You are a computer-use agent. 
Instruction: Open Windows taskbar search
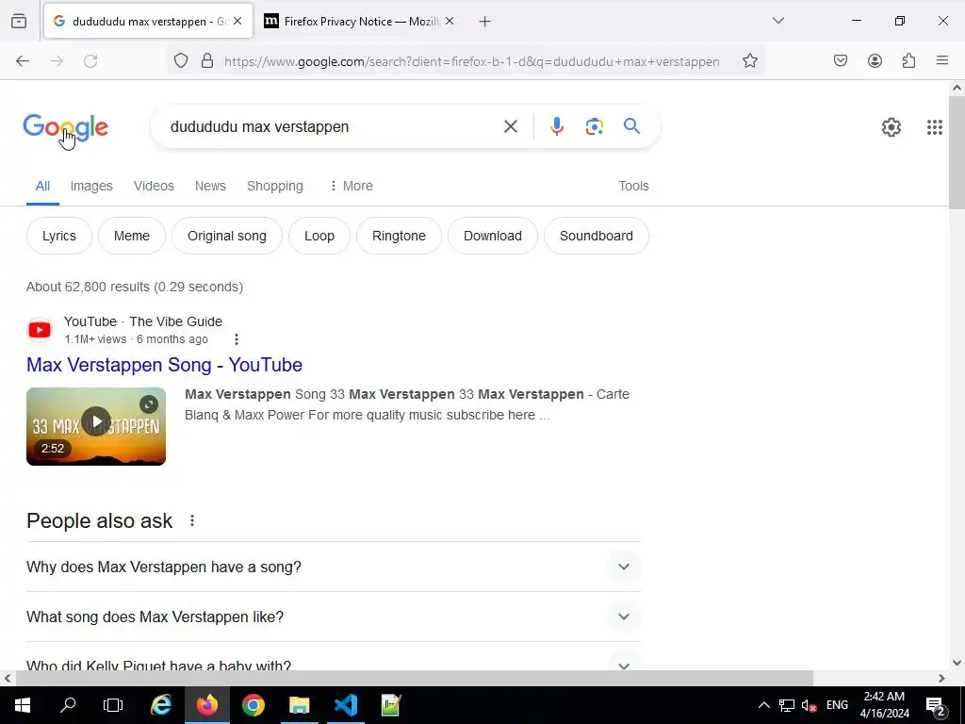[x=68, y=705]
